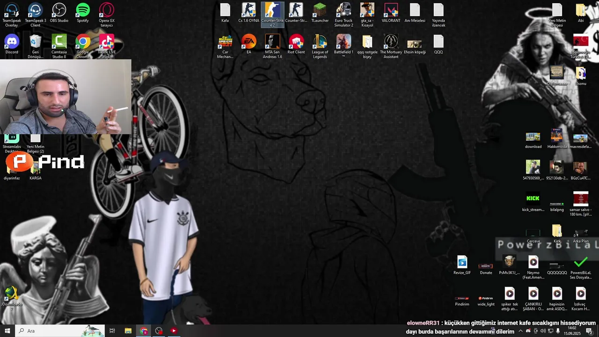The width and height of the screenshot is (599, 337).
Task: Select the TLauncher Minecraft shortcut
Action: (x=320, y=13)
